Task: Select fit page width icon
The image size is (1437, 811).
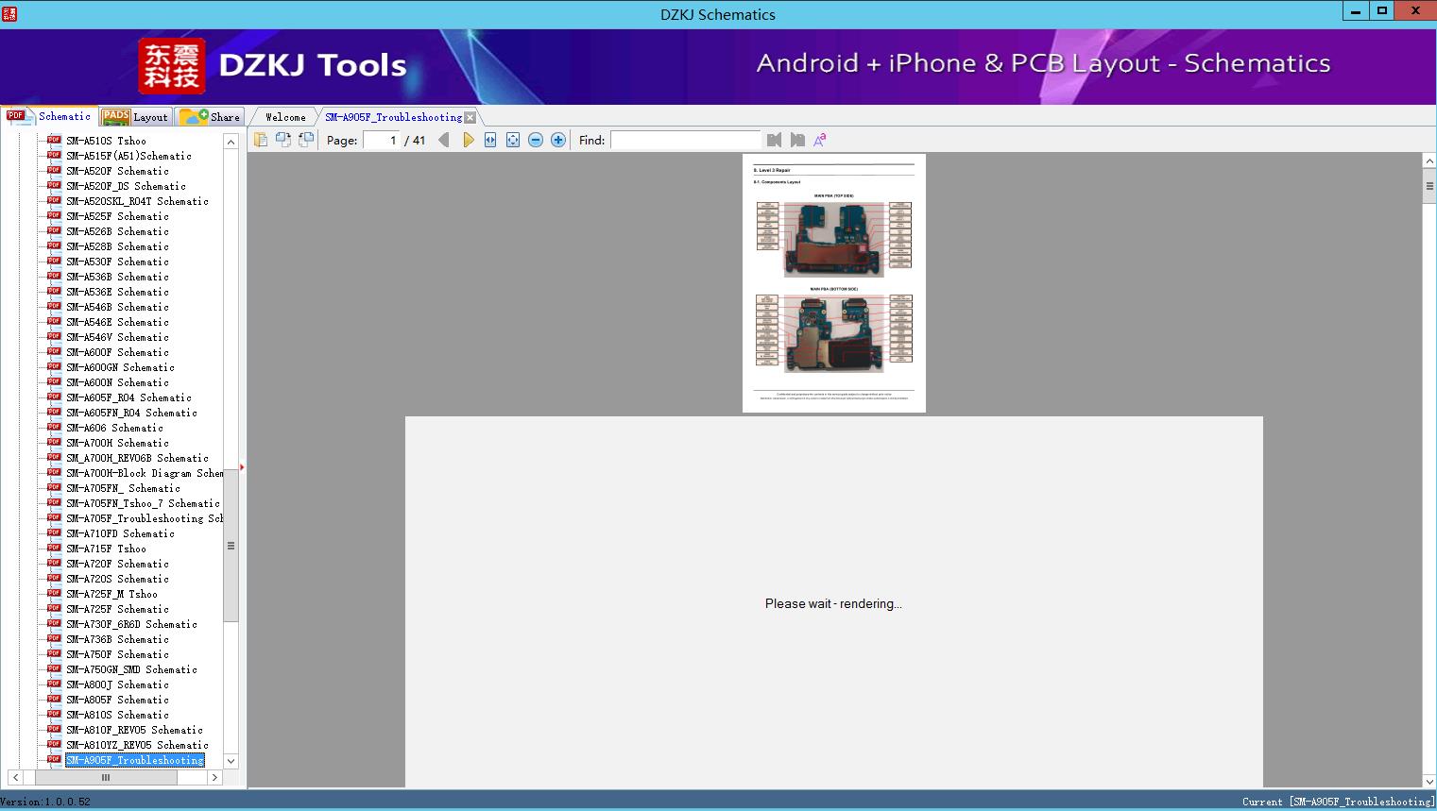Action: pos(490,140)
